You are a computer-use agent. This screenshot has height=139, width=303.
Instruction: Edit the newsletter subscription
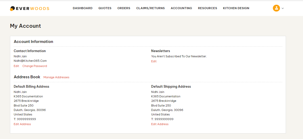[x=154, y=61]
